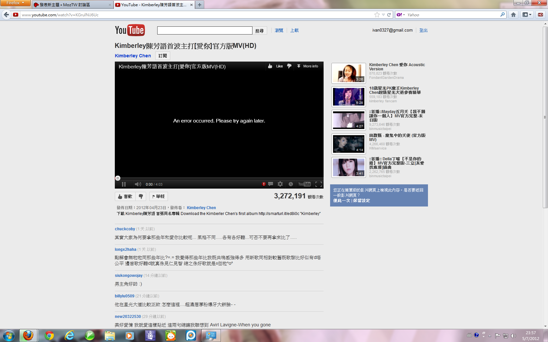The image size is (548, 342).
Task: Show hidden icons in the system tray
Action: pyautogui.click(x=490, y=335)
